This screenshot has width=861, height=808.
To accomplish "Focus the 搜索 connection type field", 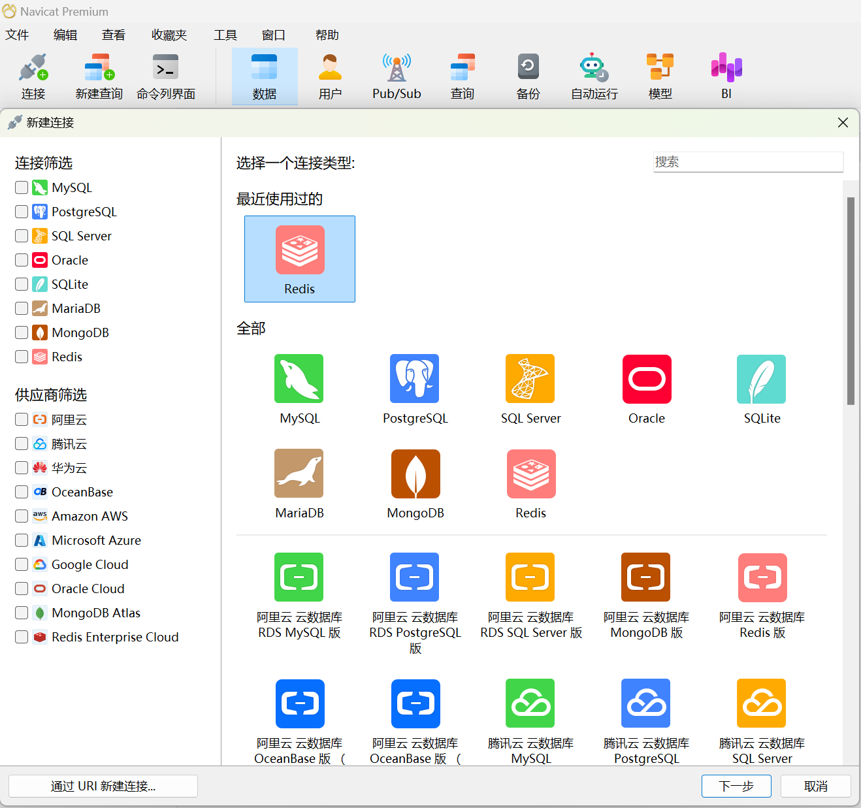I will 748,162.
